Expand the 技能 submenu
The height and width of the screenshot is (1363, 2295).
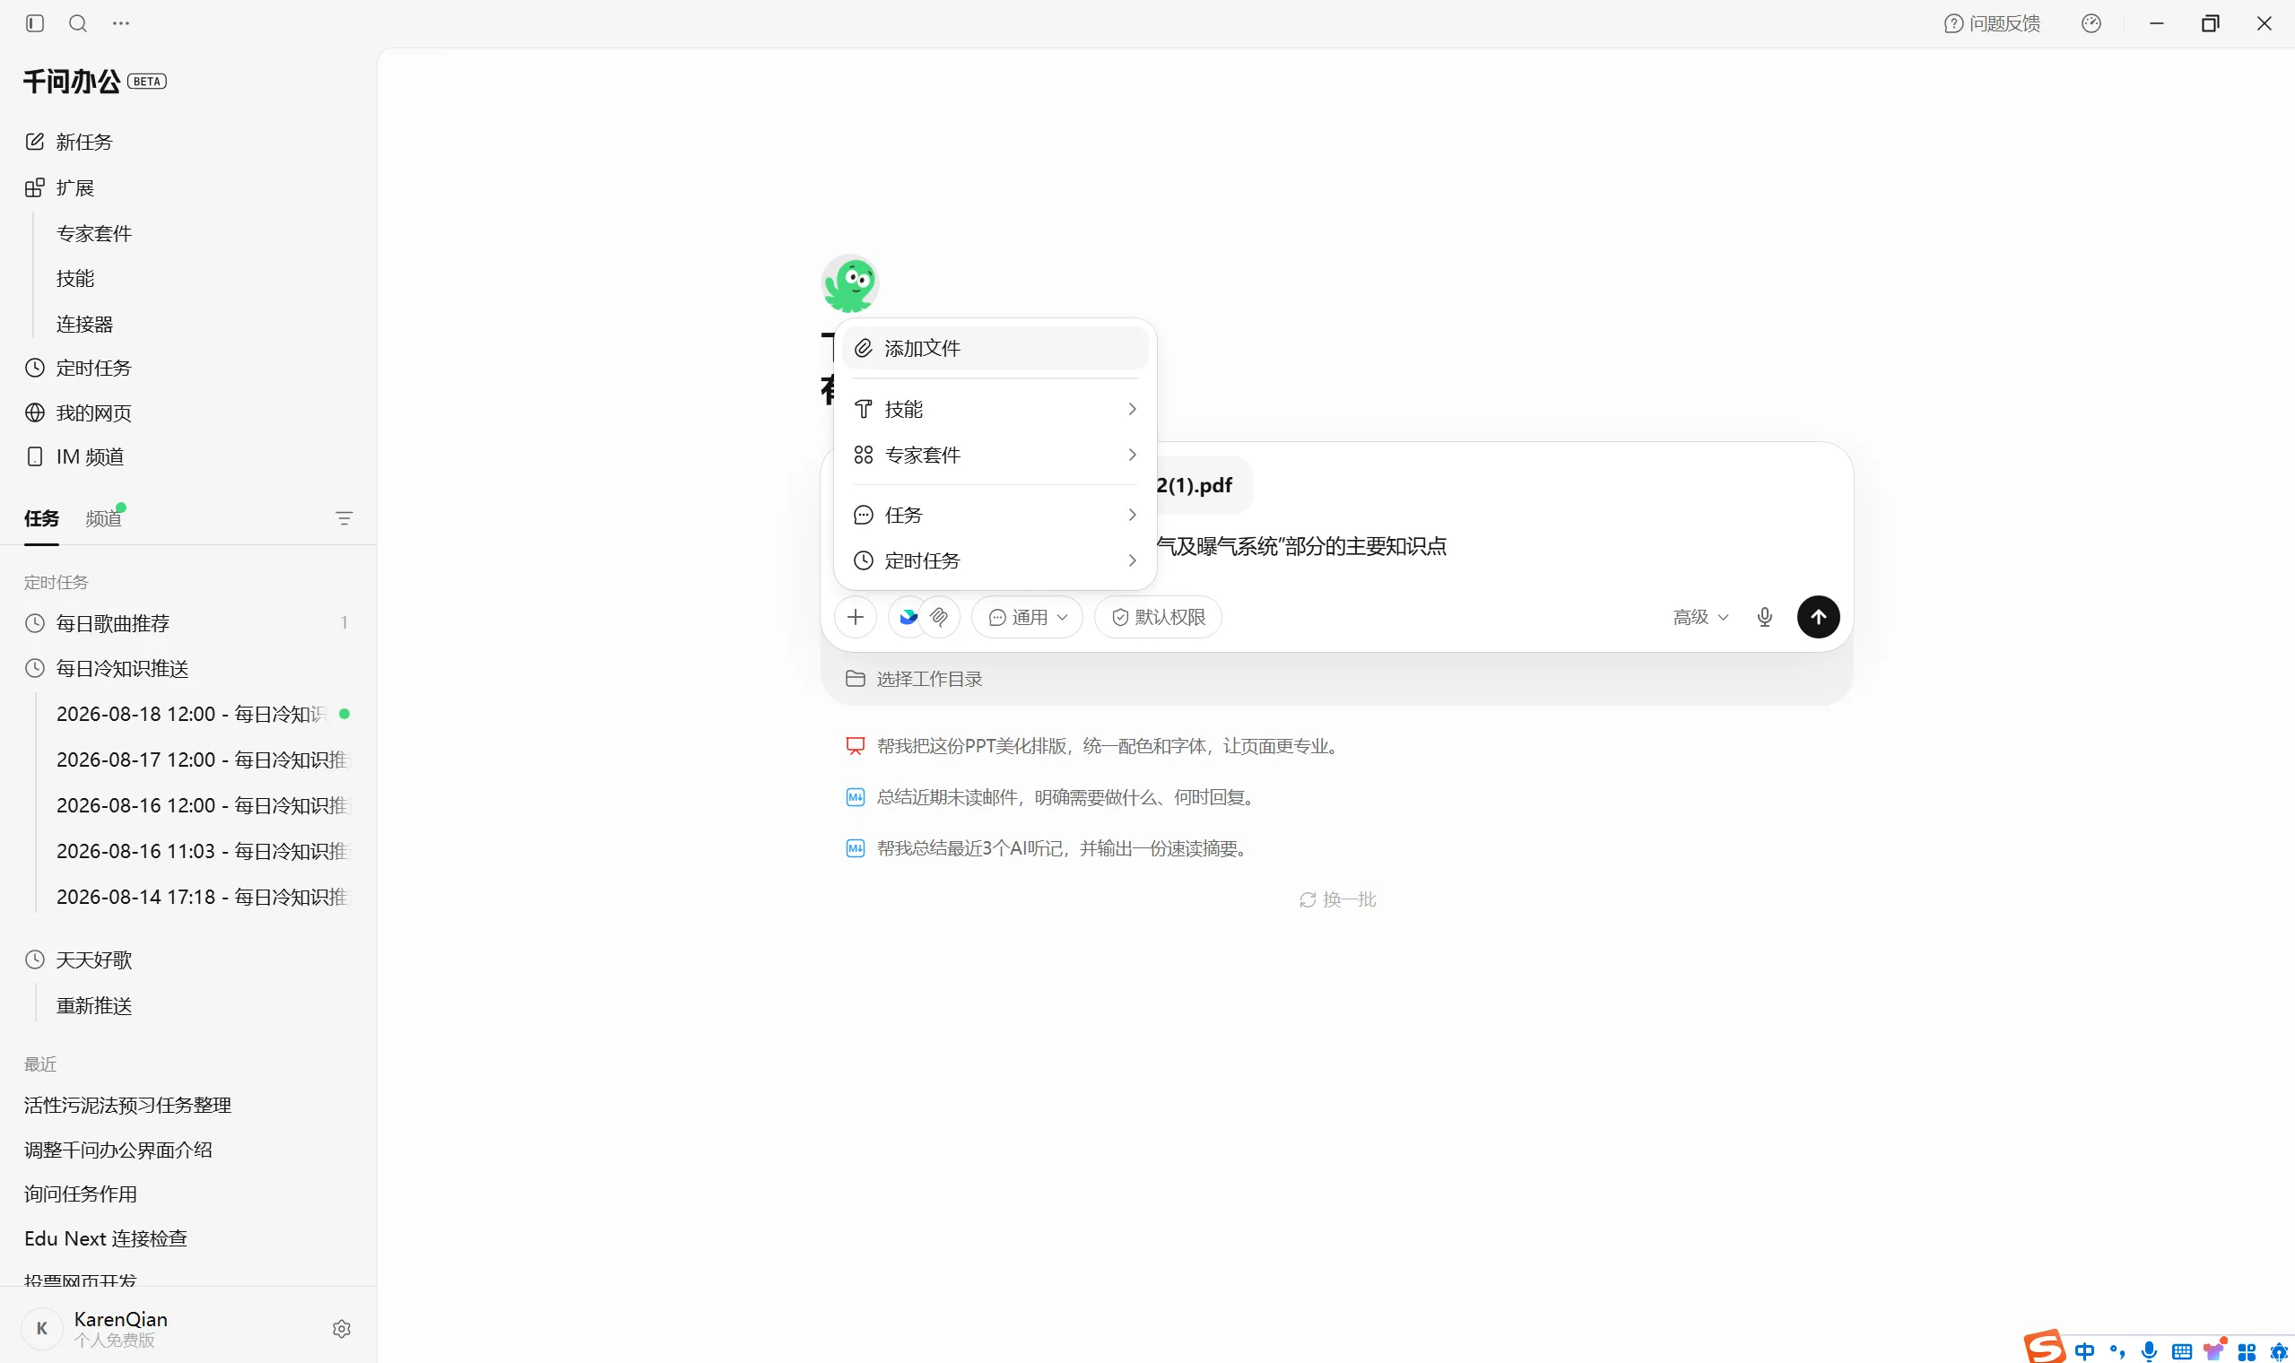[995, 409]
